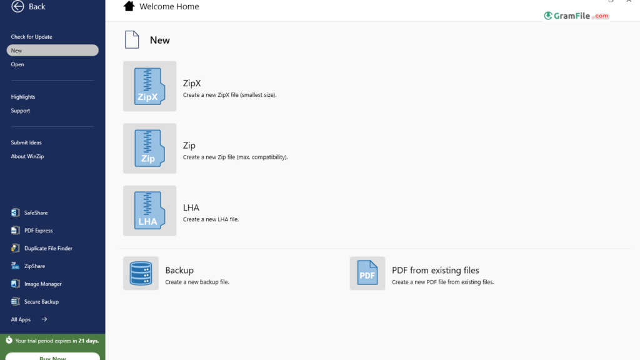This screenshot has width=640, height=360.
Task: Click the Backup database icon
Action: (141, 274)
